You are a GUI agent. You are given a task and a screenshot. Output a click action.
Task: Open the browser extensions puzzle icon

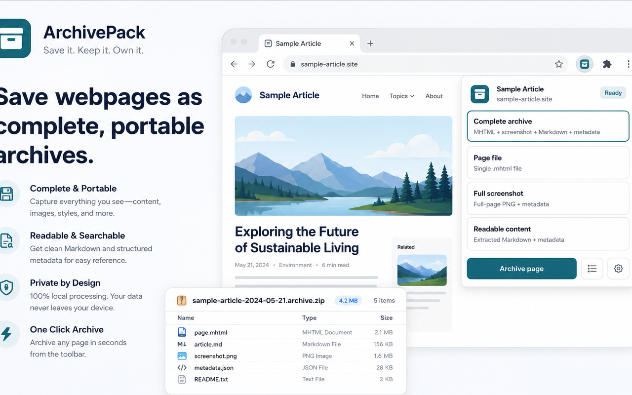pos(607,64)
